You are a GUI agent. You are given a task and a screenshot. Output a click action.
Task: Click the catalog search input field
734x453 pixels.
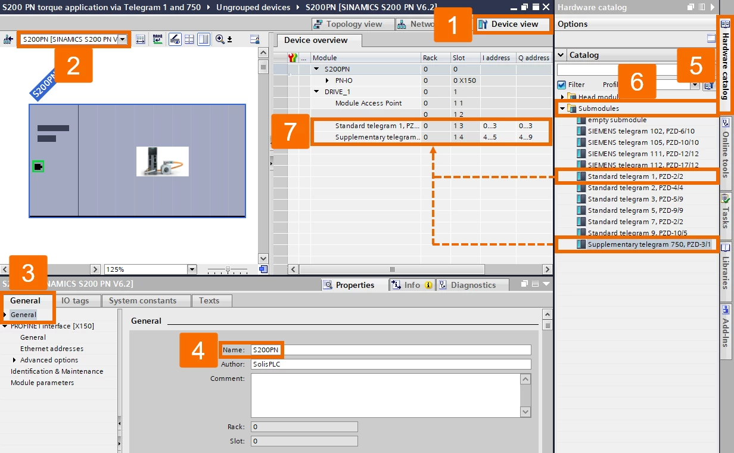click(x=617, y=70)
